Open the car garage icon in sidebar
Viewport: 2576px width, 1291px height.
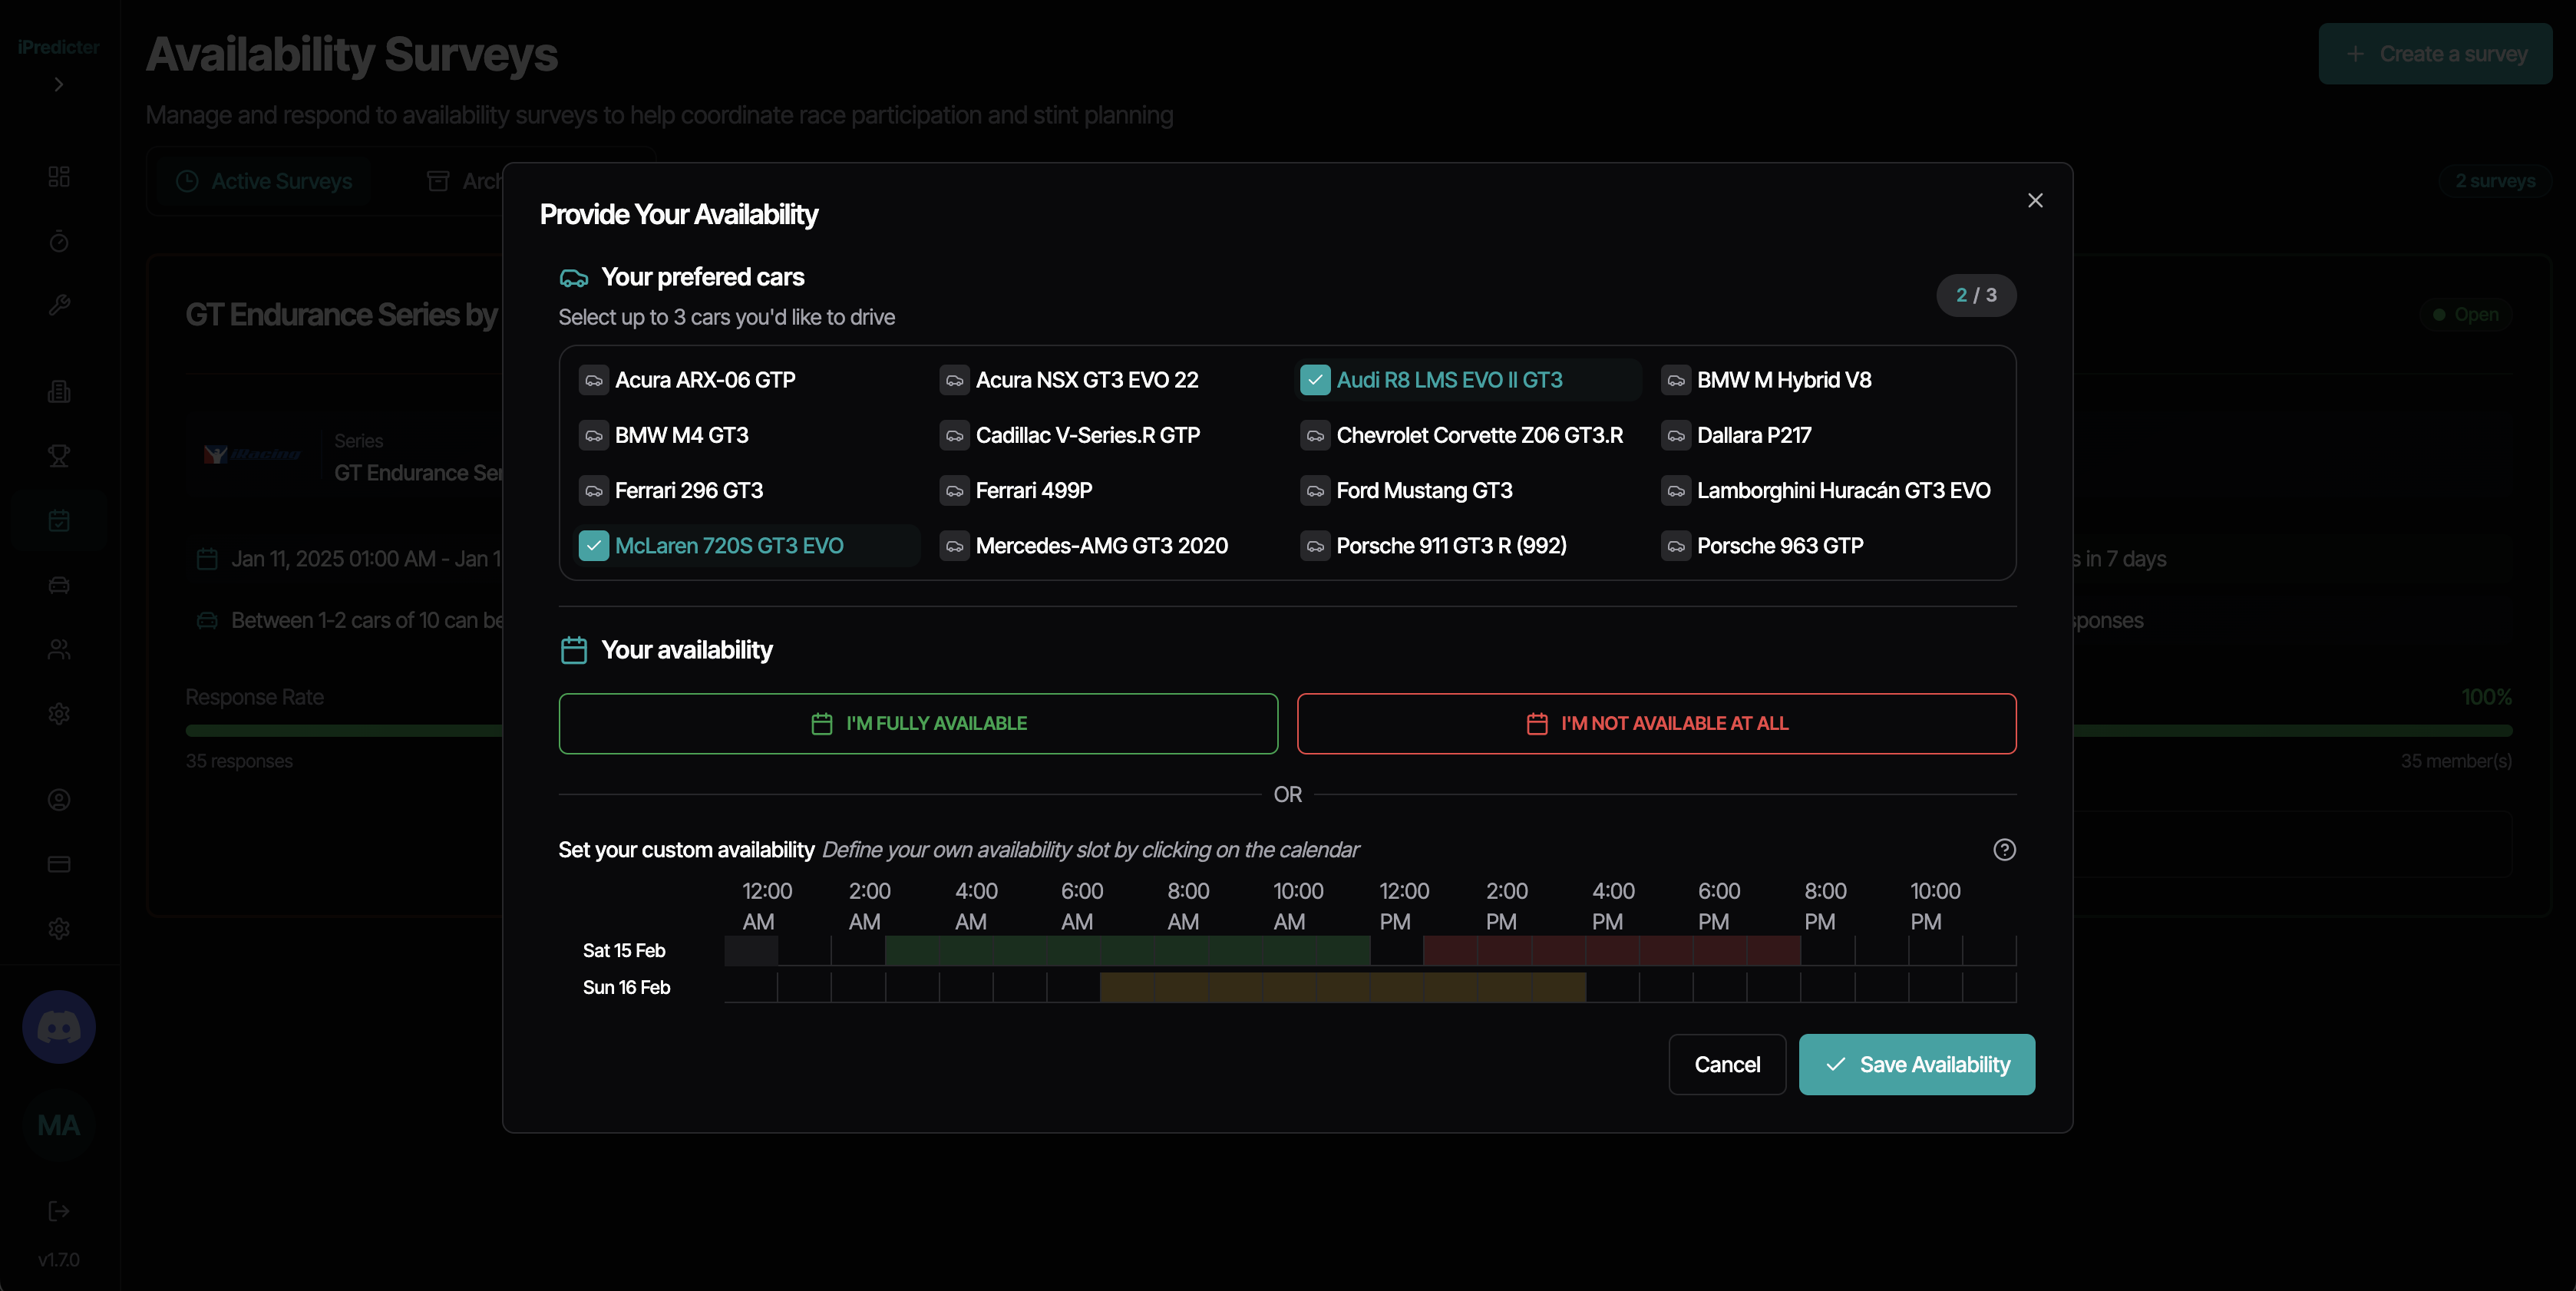coord(58,585)
